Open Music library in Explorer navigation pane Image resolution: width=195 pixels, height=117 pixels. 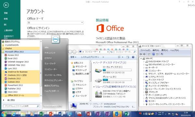(x=80, y=96)
